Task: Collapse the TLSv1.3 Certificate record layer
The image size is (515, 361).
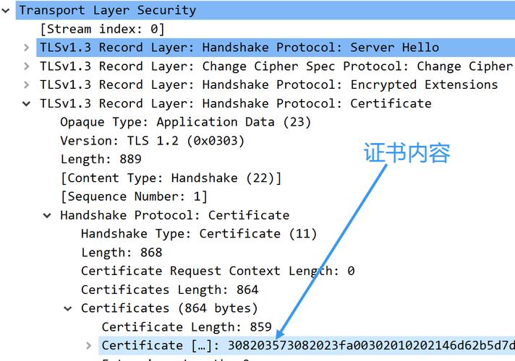Action: (x=26, y=104)
